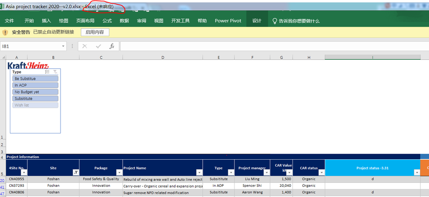This screenshot has height=197, width=429.
Task: Open the Name Box dropdown arrow
Action: point(63,46)
